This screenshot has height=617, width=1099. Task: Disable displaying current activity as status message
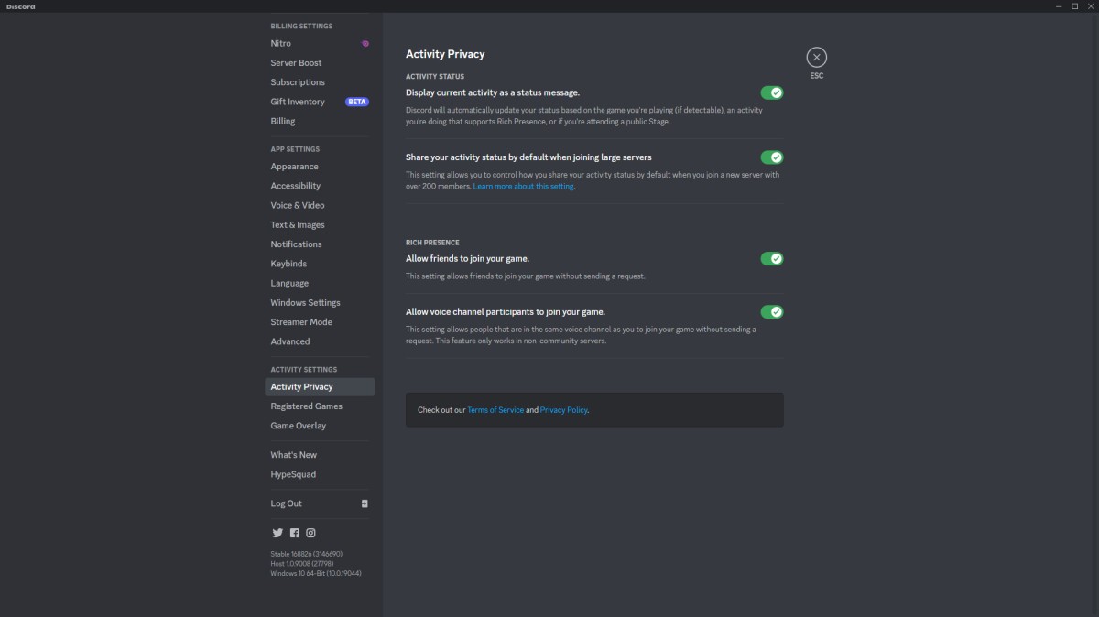tap(772, 92)
